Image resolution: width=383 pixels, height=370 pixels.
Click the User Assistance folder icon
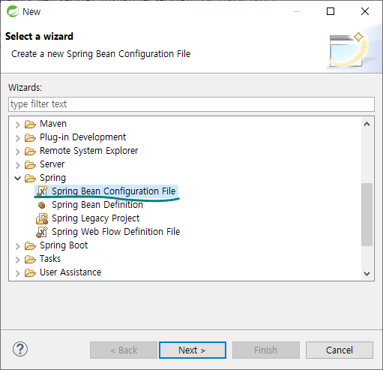point(30,272)
